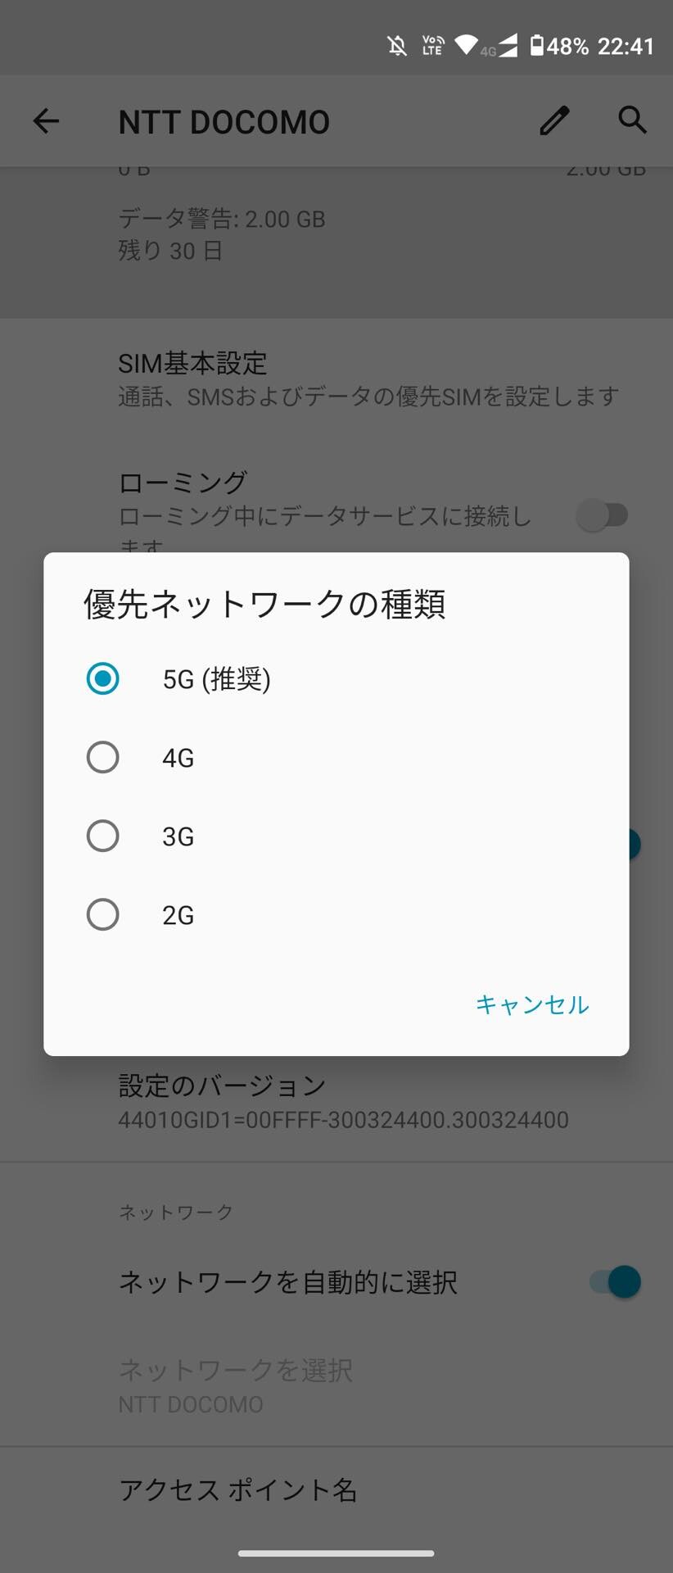Select the 4G radio button
Image resolution: width=673 pixels, height=1573 pixels.
[103, 758]
